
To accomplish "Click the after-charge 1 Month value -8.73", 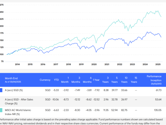I will pyautogui.click(x=66, y=100).
